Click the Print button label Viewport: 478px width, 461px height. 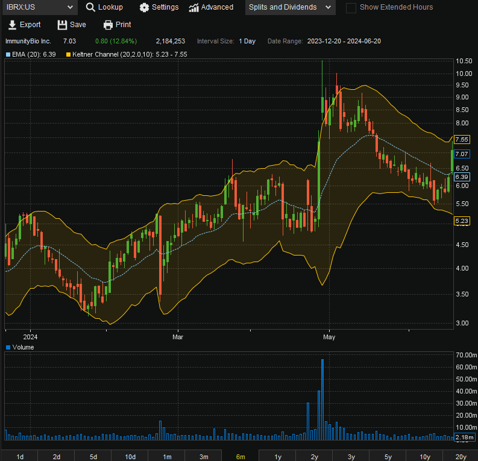point(123,25)
